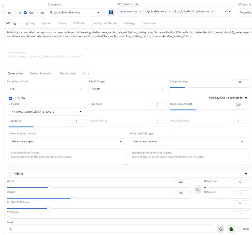
Task: Reuse last seed with the green recycle icon
Action: [x=231, y=229]
